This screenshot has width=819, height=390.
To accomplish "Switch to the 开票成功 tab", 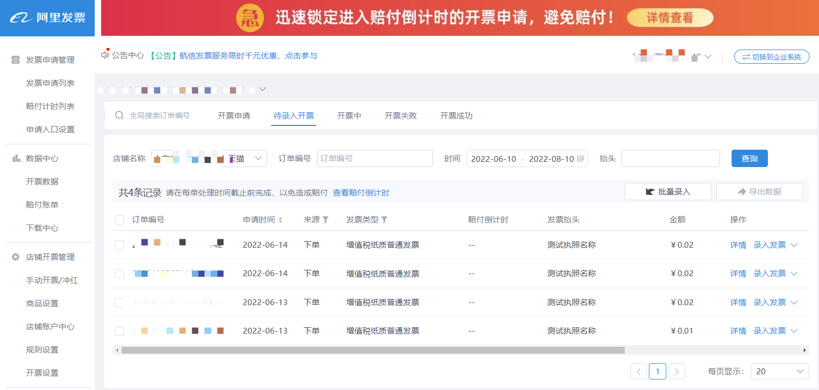I will click(457, 115).
